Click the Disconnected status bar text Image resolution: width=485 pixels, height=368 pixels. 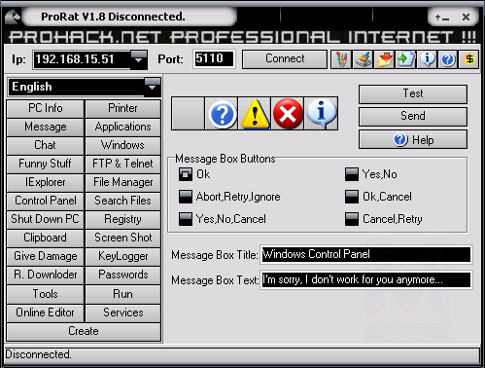pyautogui.click(x=38, y=354)
